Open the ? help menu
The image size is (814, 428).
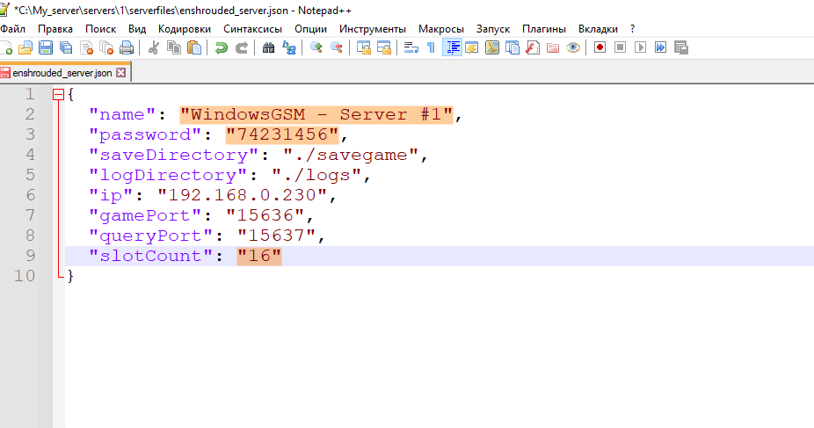(x=632, y=29)
